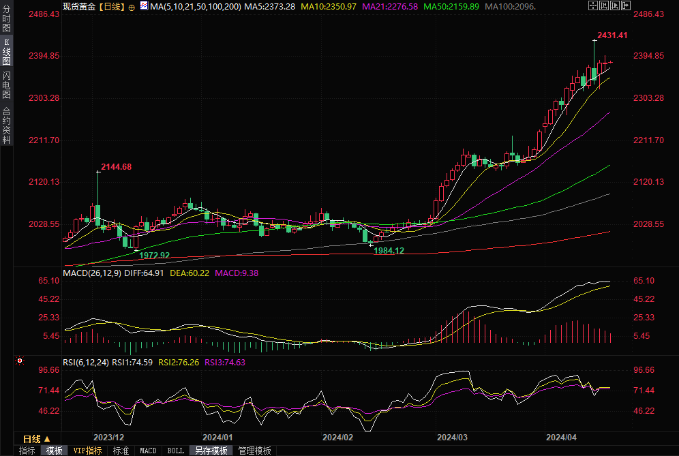Click the fourth layout icon at top right
This screenshot has width=679, height=456.
(626, 5)
